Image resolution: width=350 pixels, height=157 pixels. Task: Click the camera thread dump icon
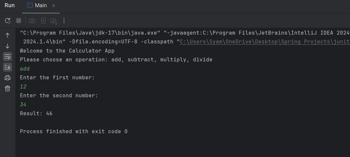pyautogui.click(x=32, y=21)
